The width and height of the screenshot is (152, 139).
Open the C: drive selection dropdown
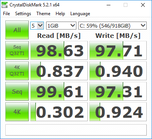tap(112, 26)
